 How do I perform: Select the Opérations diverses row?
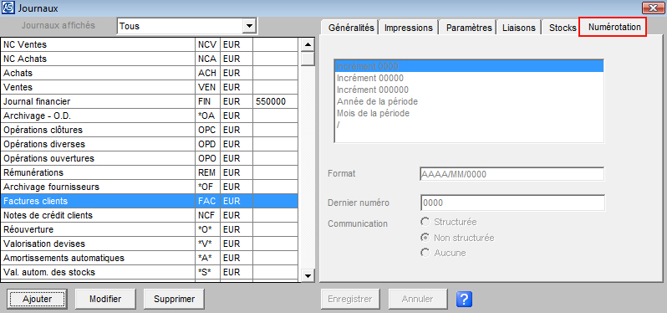coord(150,144)
